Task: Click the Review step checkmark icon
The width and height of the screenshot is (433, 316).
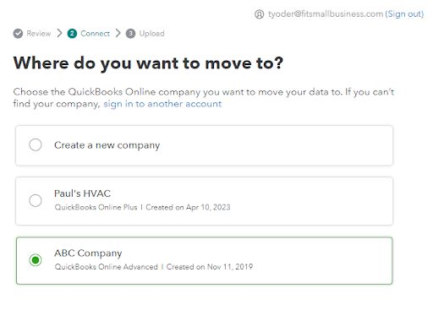Action: point(18,34)
